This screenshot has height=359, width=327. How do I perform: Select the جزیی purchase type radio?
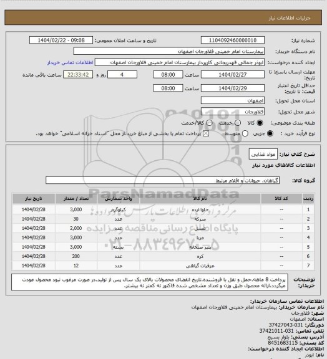tap(270, 133)
